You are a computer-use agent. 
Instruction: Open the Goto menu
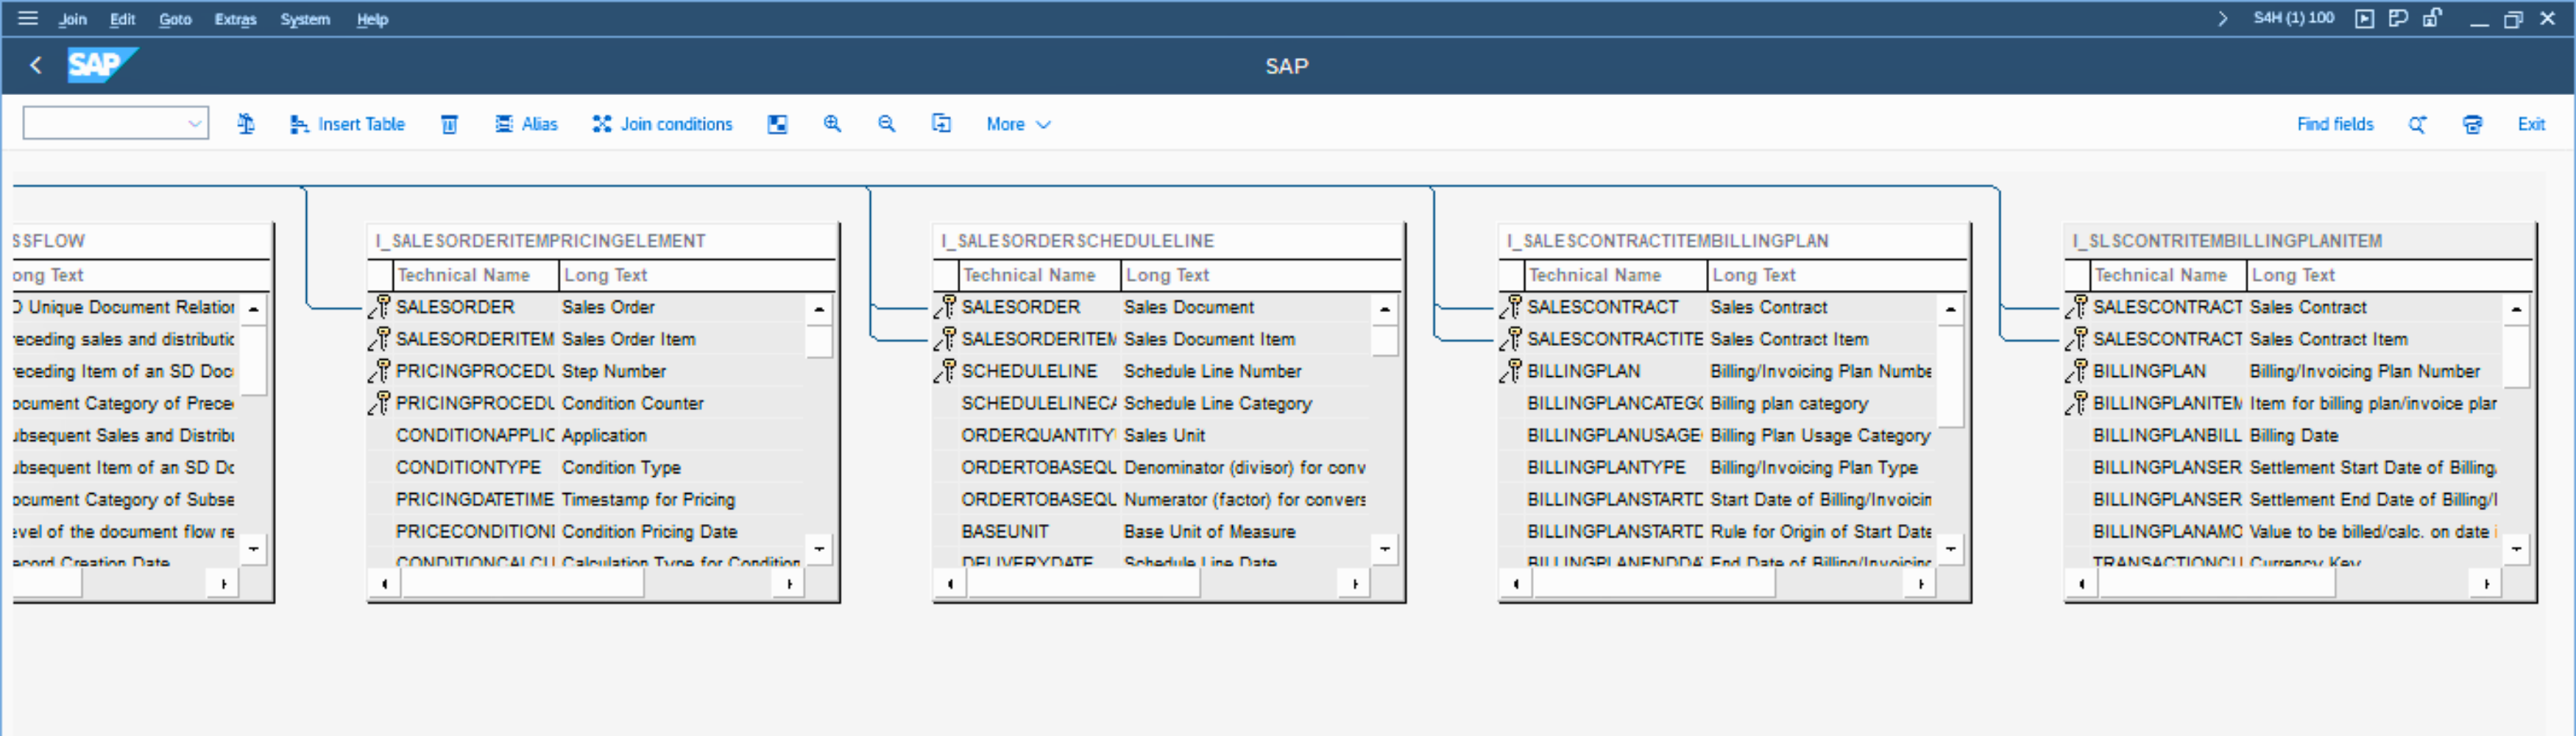(175, 19)
